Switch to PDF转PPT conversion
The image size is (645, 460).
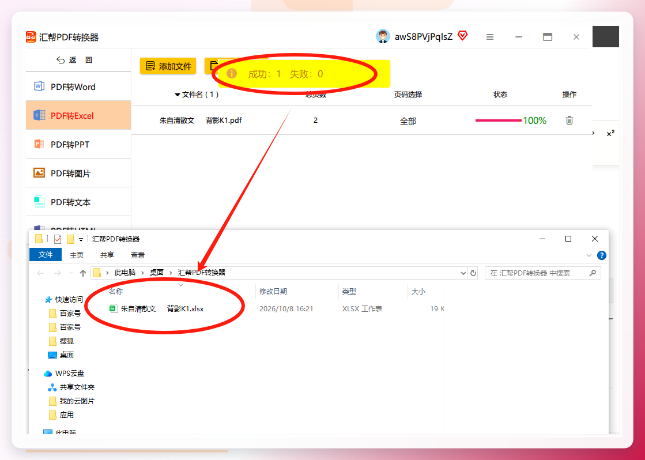[78, 144]
